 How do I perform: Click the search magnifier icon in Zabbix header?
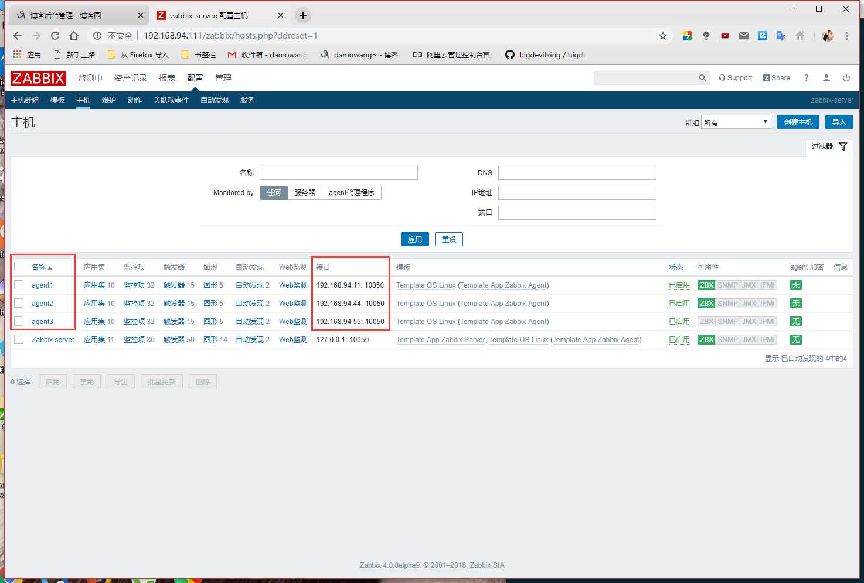tap(702, 78)
